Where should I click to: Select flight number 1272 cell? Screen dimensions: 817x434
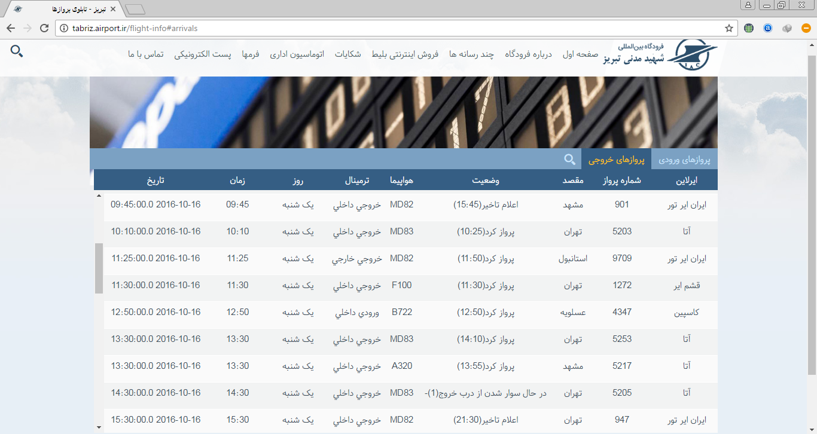(x=622, y=285)
